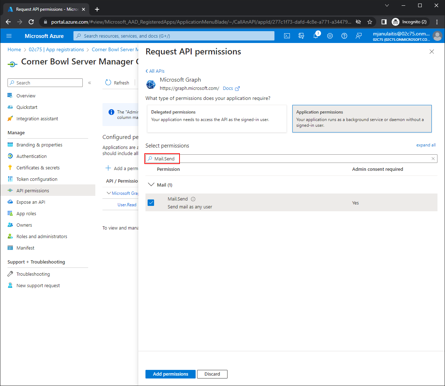Open portal settings gear icon
Screen dimensions: 445x386
[x=330, y=36]
